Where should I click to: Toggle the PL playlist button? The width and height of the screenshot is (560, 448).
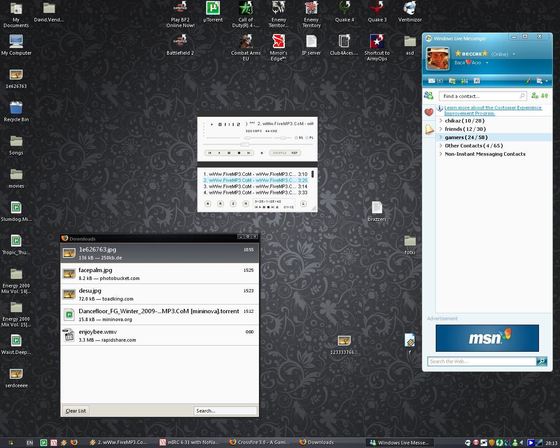(309, 138)
